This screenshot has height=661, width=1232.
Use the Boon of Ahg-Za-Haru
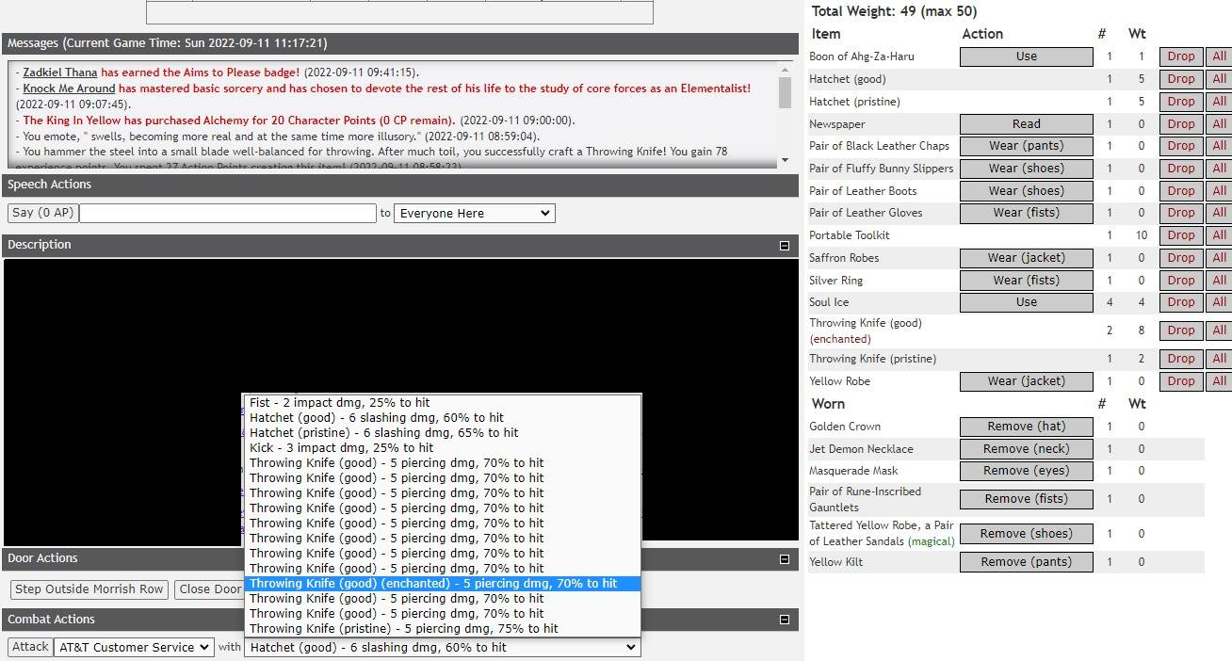[x=1027, y=56]
